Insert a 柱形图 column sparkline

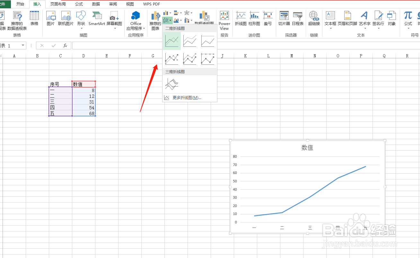254,18
